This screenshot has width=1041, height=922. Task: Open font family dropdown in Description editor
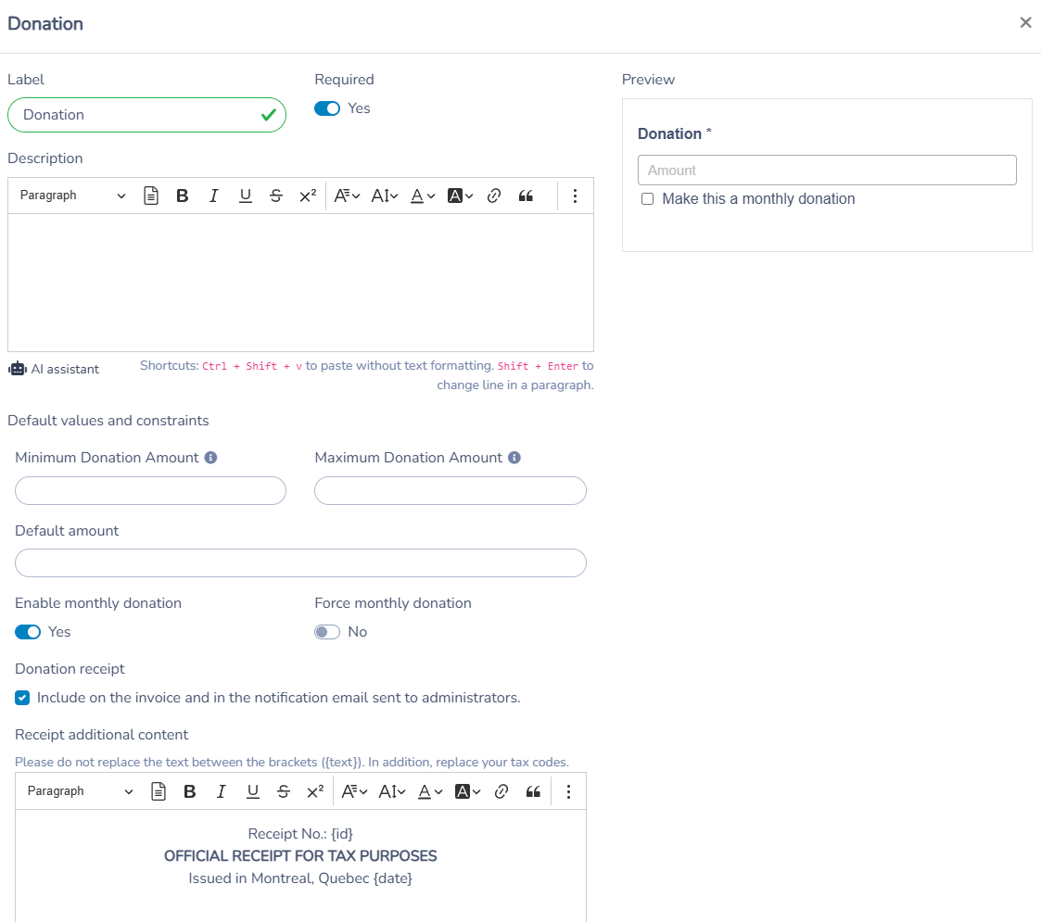(x=347, y=196)
